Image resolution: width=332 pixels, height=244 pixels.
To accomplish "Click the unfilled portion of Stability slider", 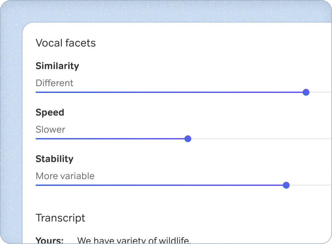I will coord(311,185).
